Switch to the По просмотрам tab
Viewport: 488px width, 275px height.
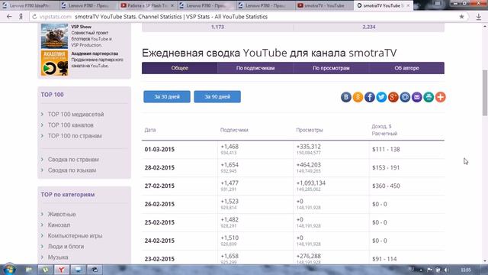pyautogui.click(x=331, y=68)
